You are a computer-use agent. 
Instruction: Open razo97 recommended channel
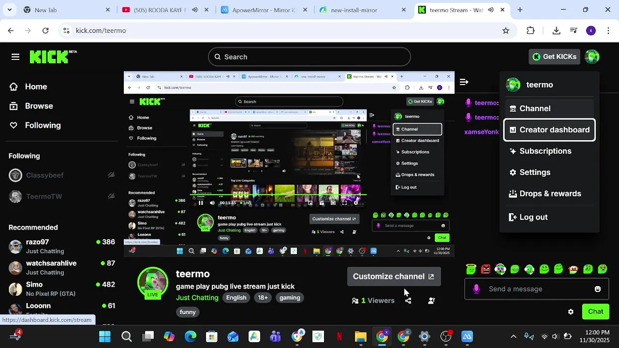[x=62, y=246]
